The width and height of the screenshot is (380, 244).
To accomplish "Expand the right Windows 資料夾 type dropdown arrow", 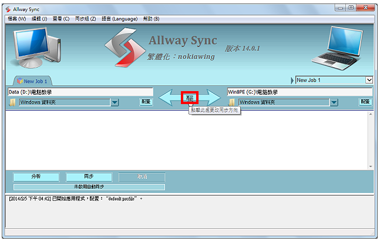I will (334, 102).
